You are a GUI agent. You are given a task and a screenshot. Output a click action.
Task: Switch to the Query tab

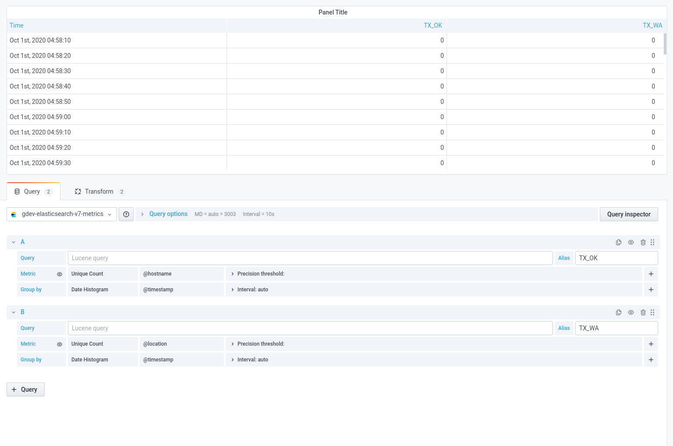tap(34, 191)
